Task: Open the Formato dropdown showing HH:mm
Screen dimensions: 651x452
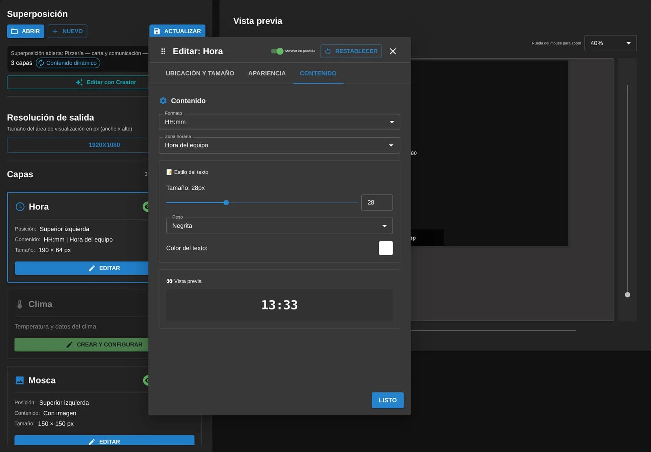Action: [280, 122]
